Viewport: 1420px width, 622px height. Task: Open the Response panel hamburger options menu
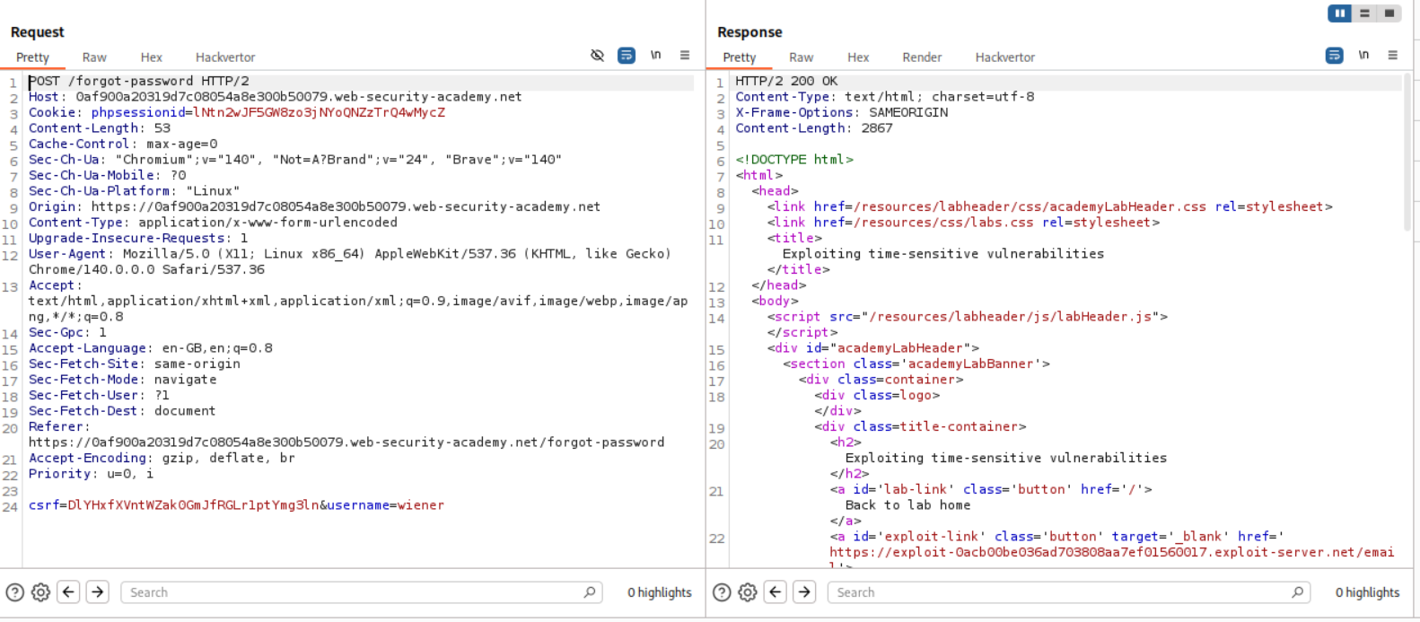point(1393,56)
